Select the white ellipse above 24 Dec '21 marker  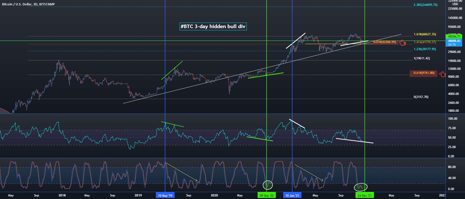pyautogui.click(x=361, y=187)
